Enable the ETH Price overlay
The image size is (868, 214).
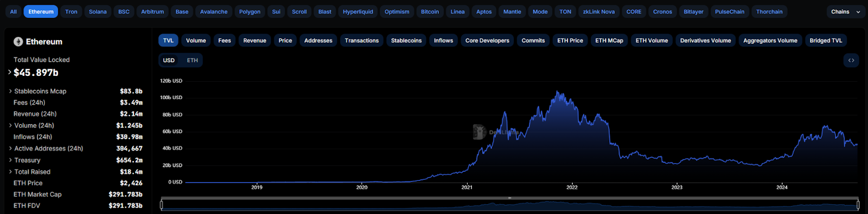[570, 41]
